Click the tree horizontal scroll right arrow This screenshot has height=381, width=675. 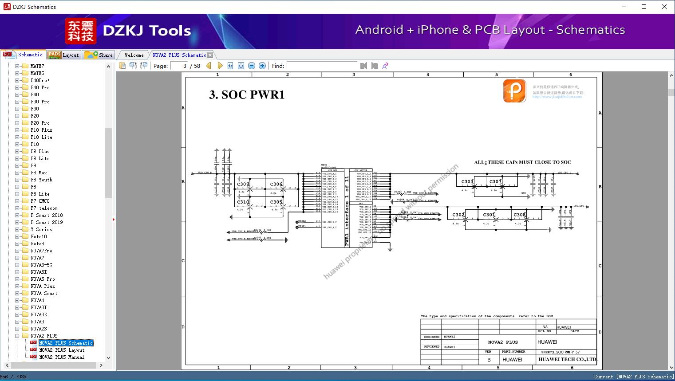click(x=101, y=365)
